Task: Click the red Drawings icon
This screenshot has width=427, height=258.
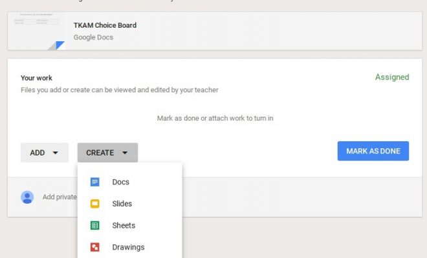Action: (x=94, y=247)
